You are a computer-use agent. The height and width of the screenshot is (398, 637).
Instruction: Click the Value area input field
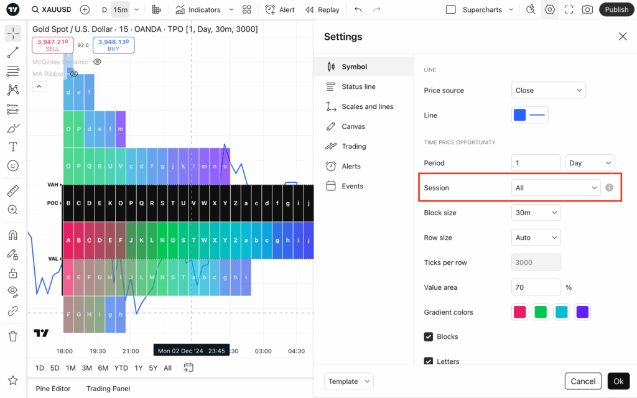[536, 287]
